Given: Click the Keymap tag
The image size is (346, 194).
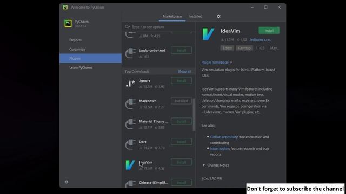Looking at the screenshot, I should pyautogui.click(x=244, y=48).
